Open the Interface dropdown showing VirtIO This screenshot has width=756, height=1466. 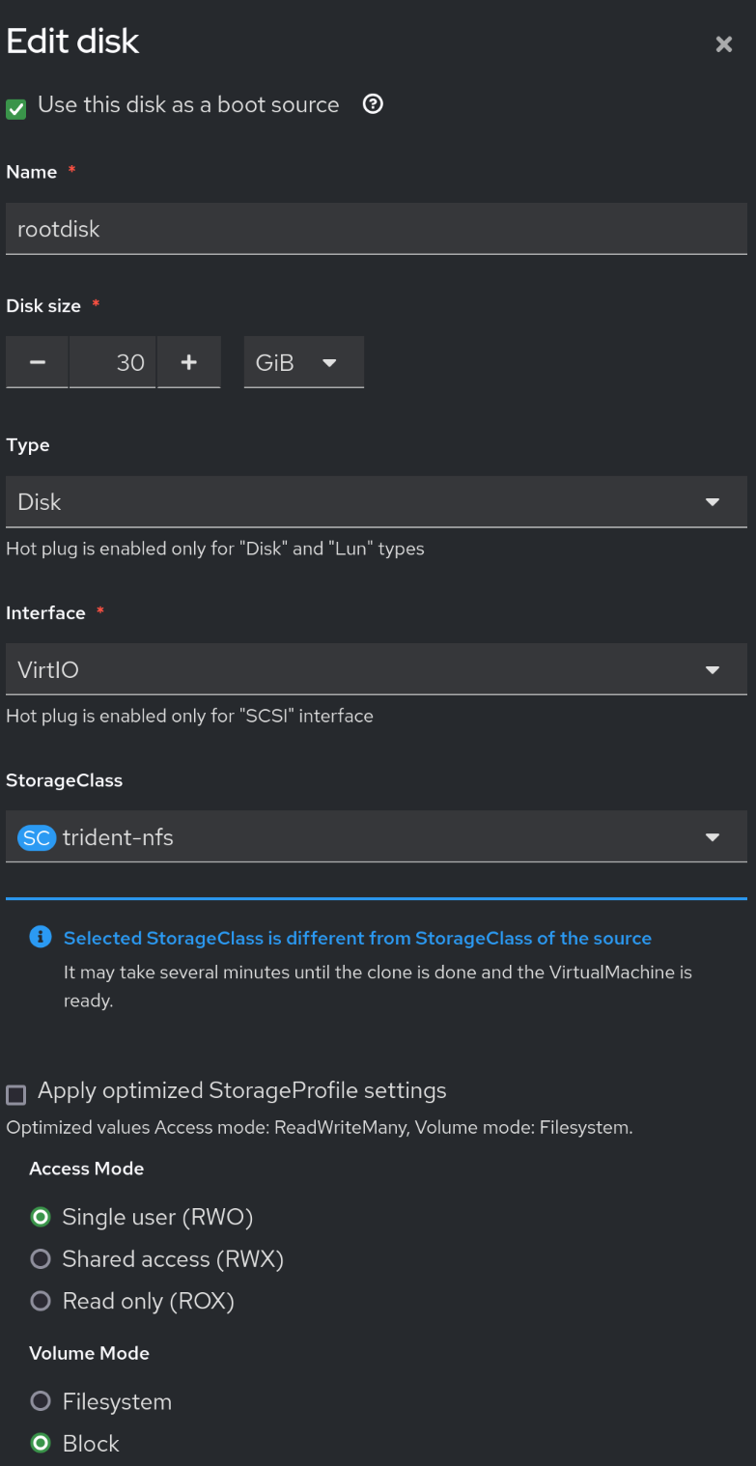pyautogui.click(x=377, y=669)
